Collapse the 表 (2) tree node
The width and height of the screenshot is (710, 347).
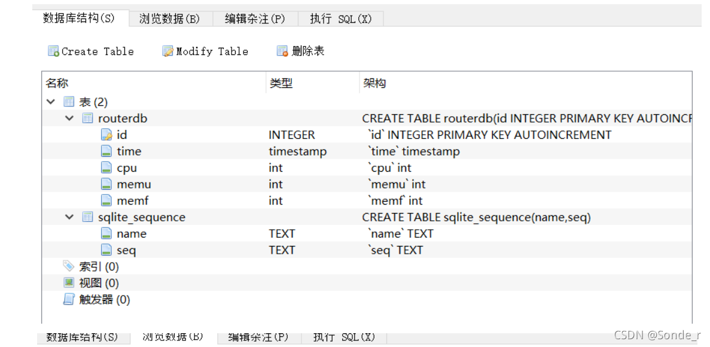pyautogui.click(x=50, y=101)
